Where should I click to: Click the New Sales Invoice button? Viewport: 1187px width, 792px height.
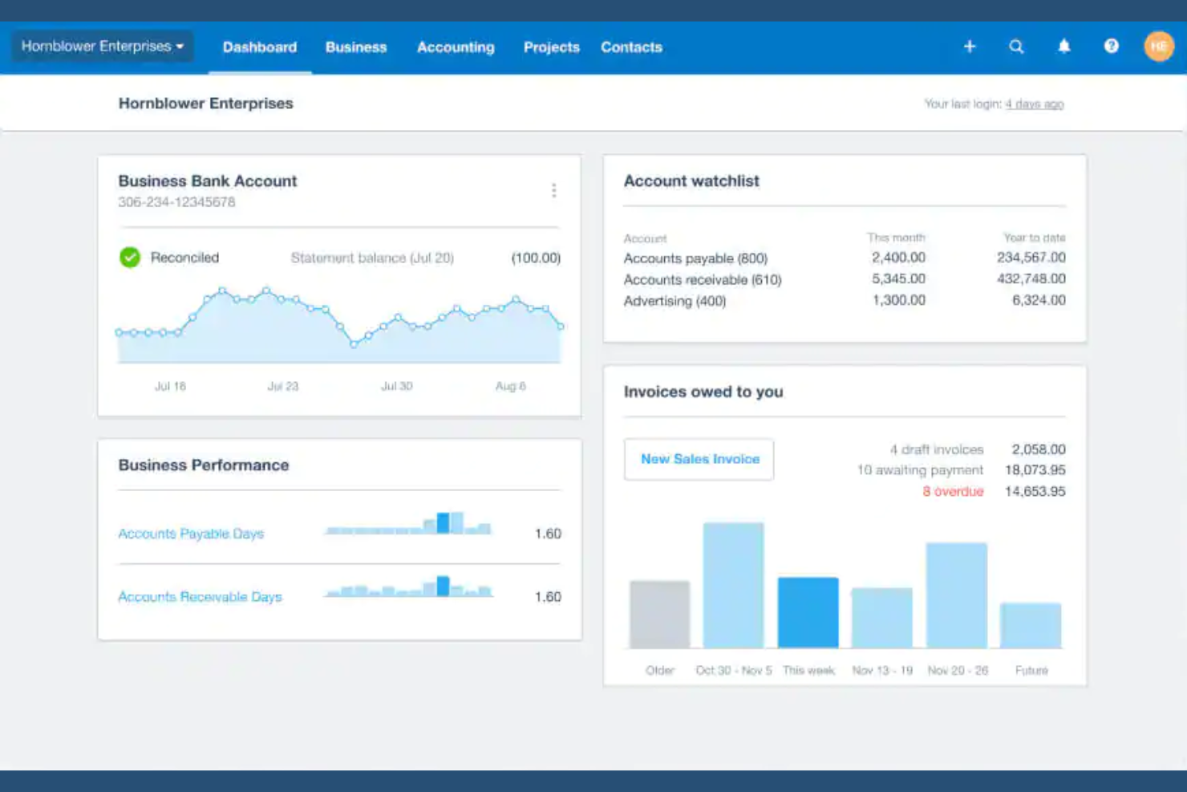(699, 459)
